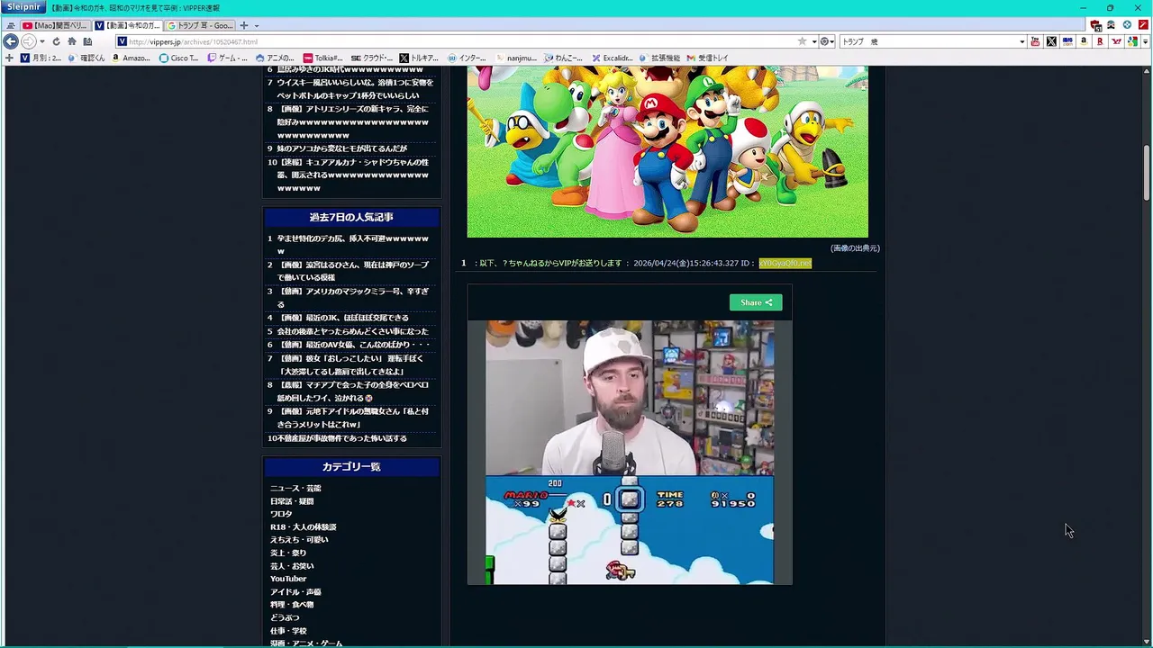Open the search engine selector gear icon
Screen dimensions: 1153x648
[826, 41]
